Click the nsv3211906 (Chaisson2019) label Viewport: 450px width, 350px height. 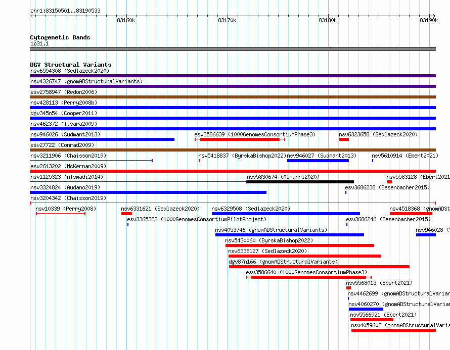[x=68, y=156]
